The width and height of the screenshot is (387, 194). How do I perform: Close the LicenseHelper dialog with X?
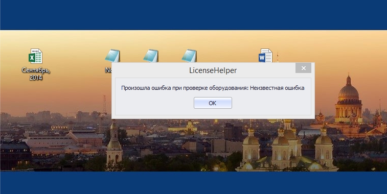click(303, 68)
